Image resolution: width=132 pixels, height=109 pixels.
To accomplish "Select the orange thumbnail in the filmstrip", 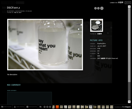I will pyautogui.click(x=57, y=107).
